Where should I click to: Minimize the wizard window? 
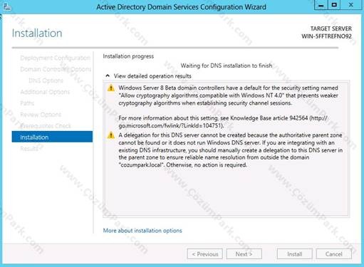pyautogui.click(x=321, y=5)
